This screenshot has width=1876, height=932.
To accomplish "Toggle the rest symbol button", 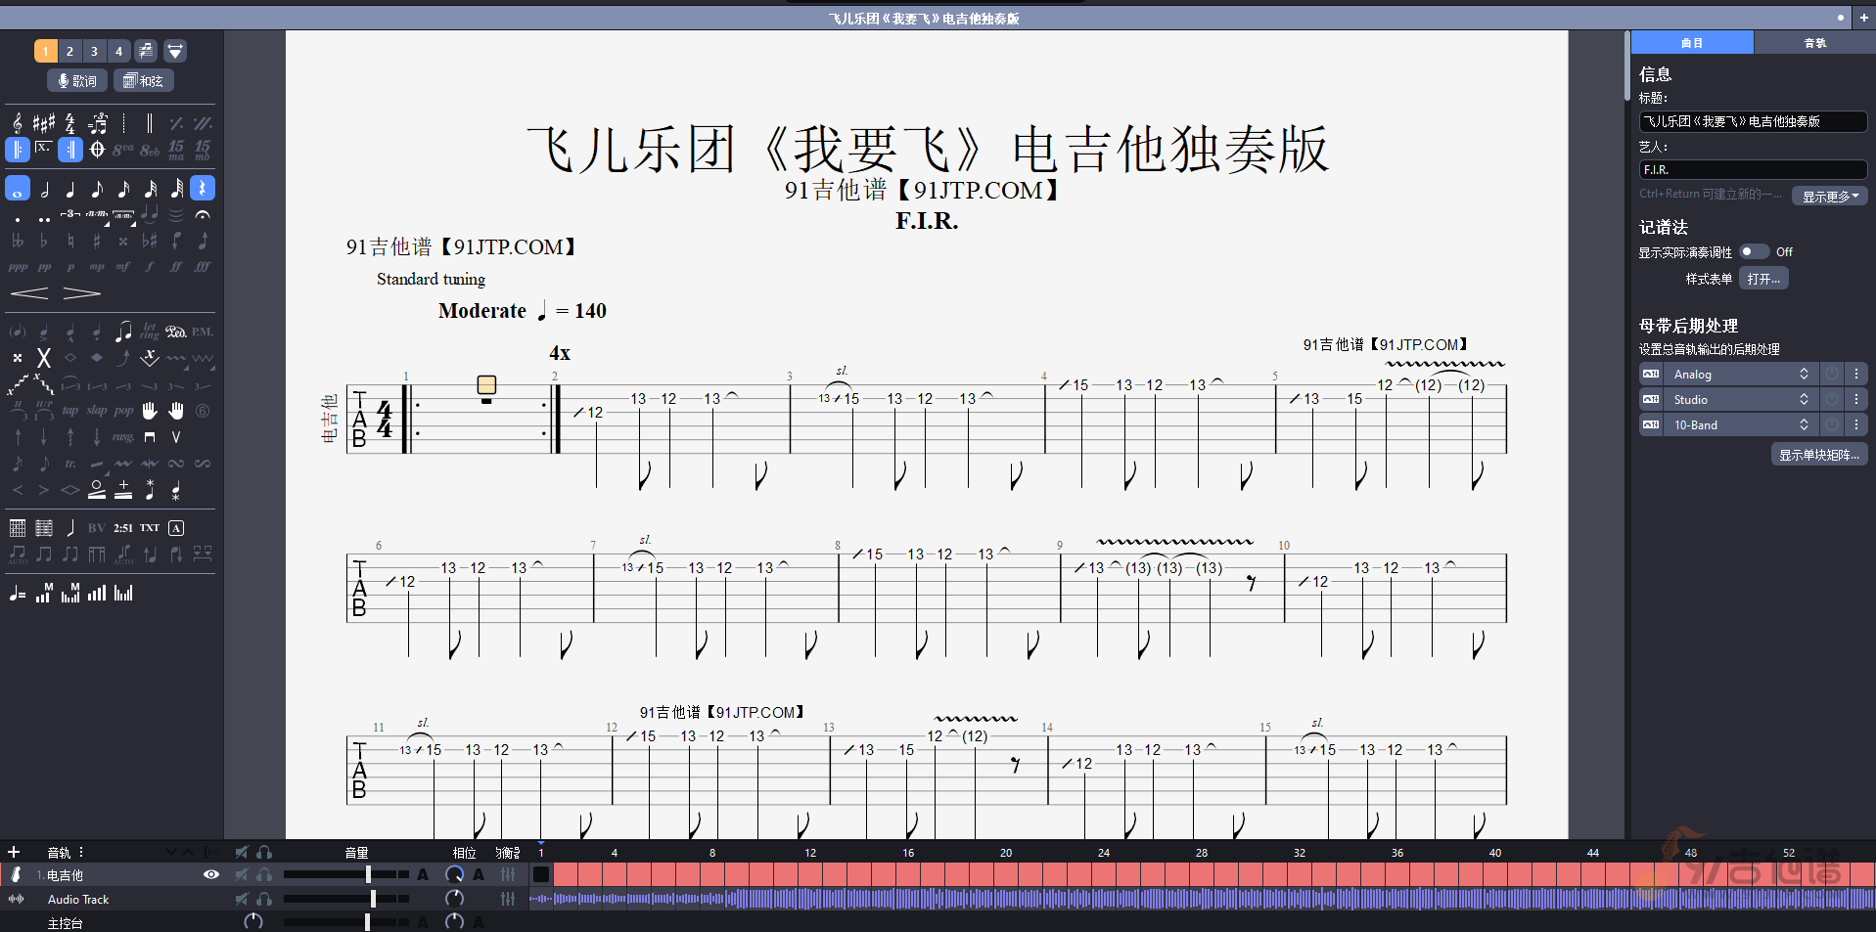I will click(x=203, y=189).
